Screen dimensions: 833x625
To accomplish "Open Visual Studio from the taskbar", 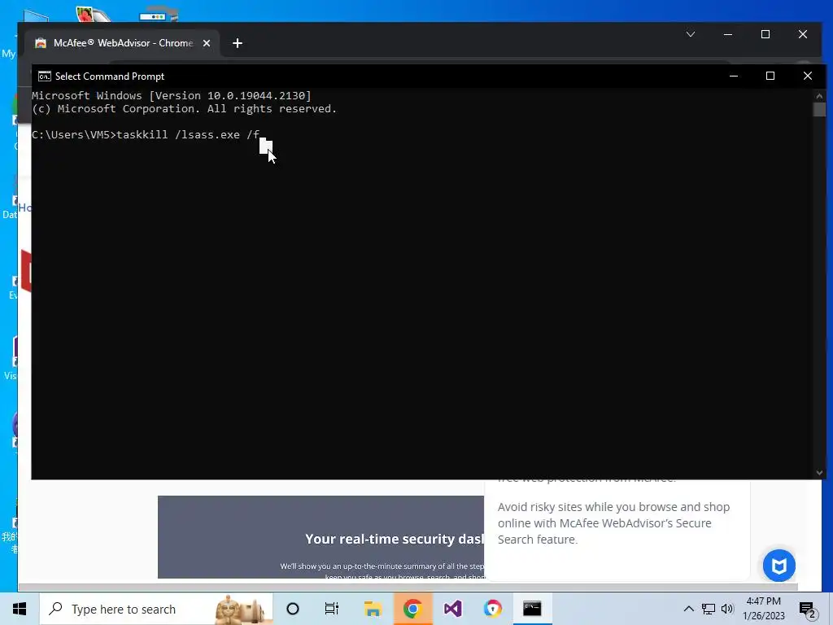I will (452, 609).
